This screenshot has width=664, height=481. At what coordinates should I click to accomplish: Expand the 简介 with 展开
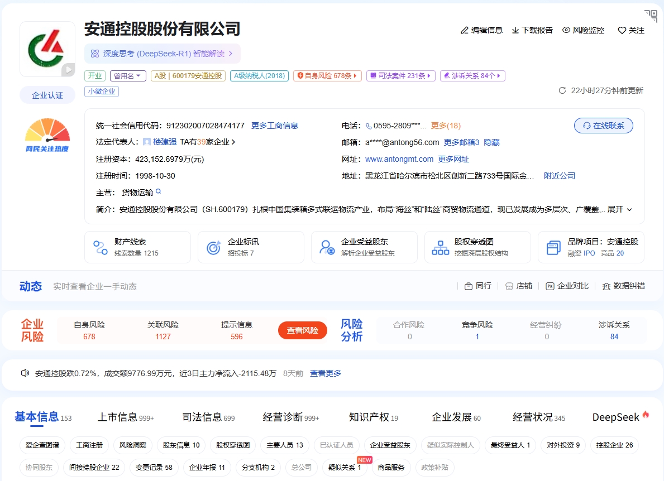coord(619,209)
